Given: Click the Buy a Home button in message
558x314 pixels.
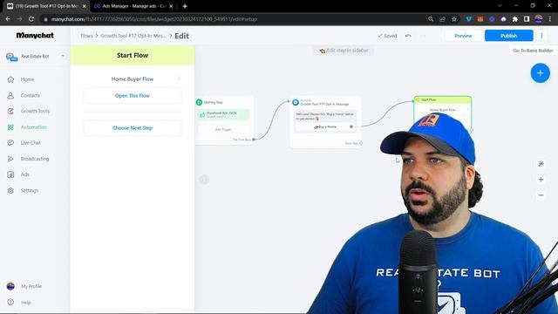Looking at the screenshot, I should [x=325, y=126].
